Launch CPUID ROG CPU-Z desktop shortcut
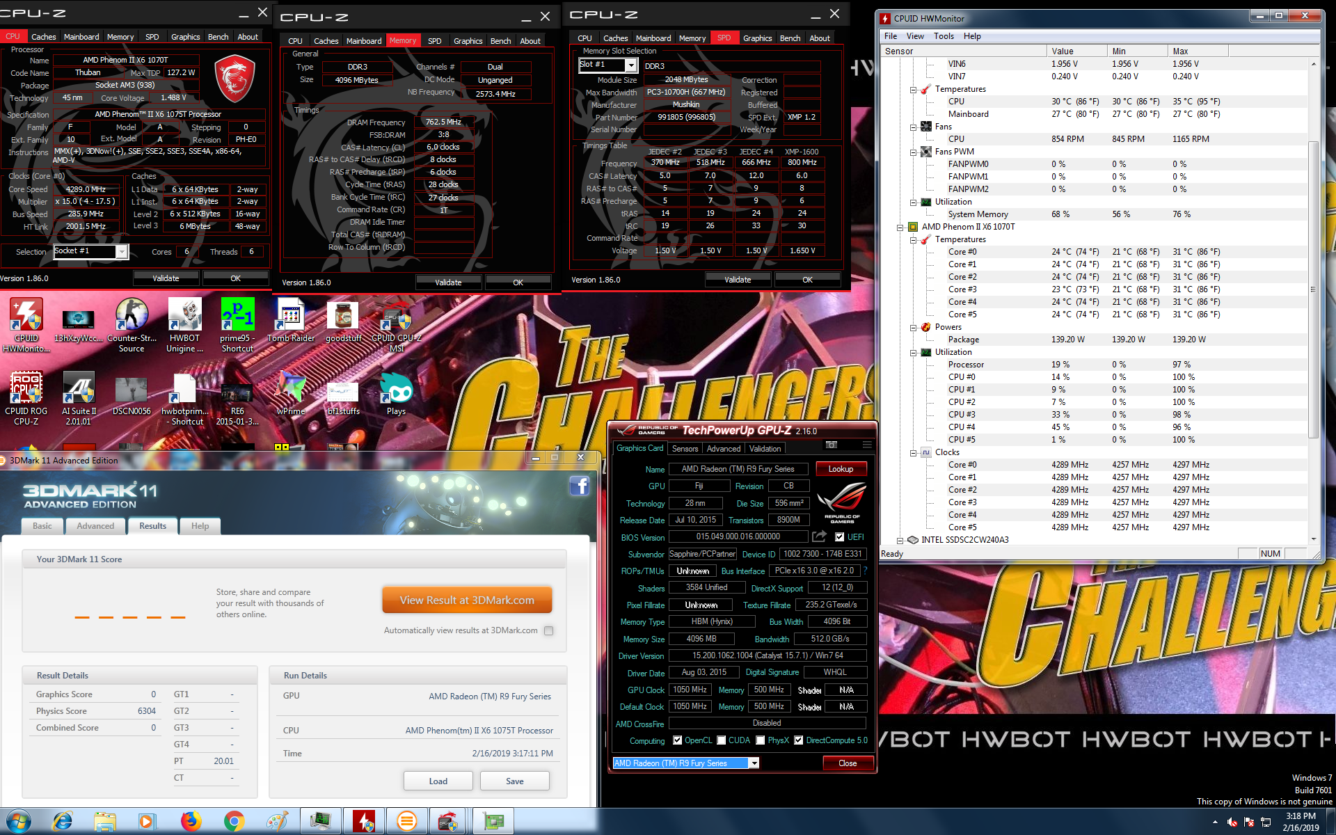The image size is (1336, 835). pyautogui.click(x=26, y=397)
